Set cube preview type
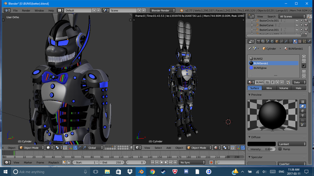The height and width of the screenshot is (176, 314). pos(303,111)
